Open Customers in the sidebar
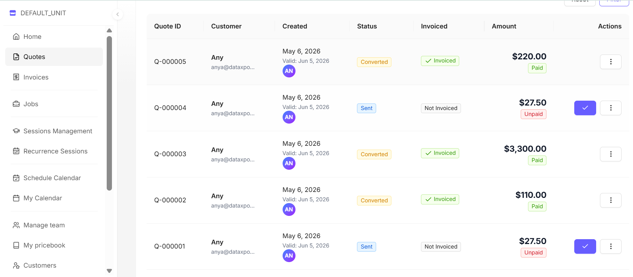Screen dimensions: 633x277 [54, 266]
